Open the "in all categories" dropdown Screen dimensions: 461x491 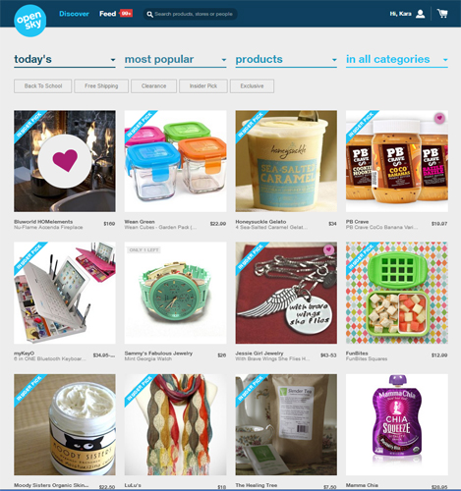pyautogui.click(x=397, y=60)
